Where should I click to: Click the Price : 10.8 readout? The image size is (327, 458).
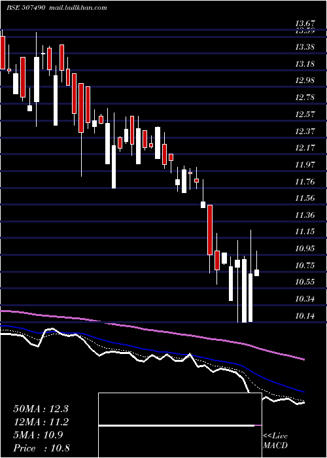tap(41, 448)
